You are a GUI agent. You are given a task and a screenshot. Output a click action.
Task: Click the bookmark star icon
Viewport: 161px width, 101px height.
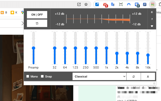pyautogui.click(x=86, y=4)
